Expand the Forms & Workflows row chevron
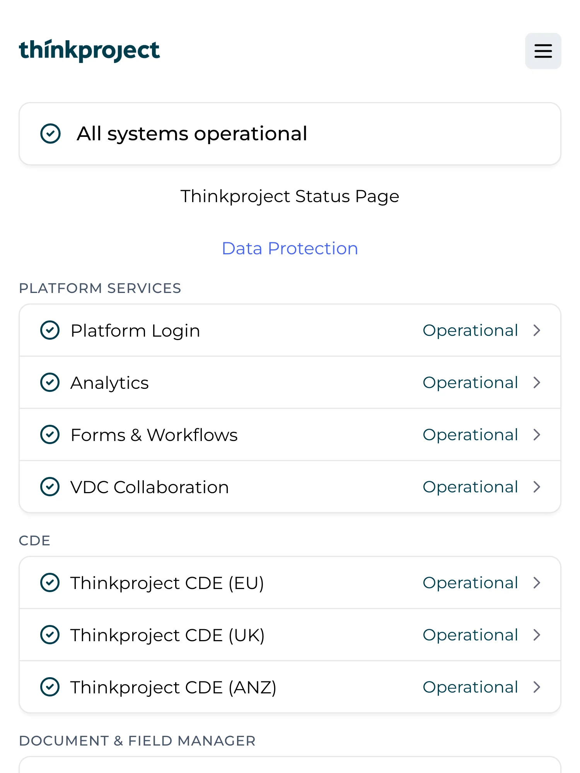Viewport: 580px width, 773px height. point(537,435)
